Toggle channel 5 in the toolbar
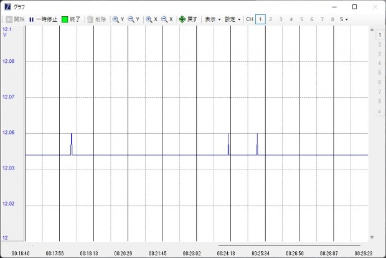 (x=301, y=19)
